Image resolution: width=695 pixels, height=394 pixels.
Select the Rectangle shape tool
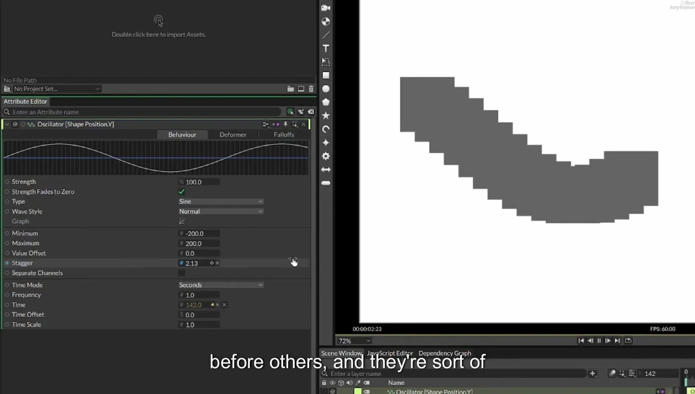tap(326, 75)
